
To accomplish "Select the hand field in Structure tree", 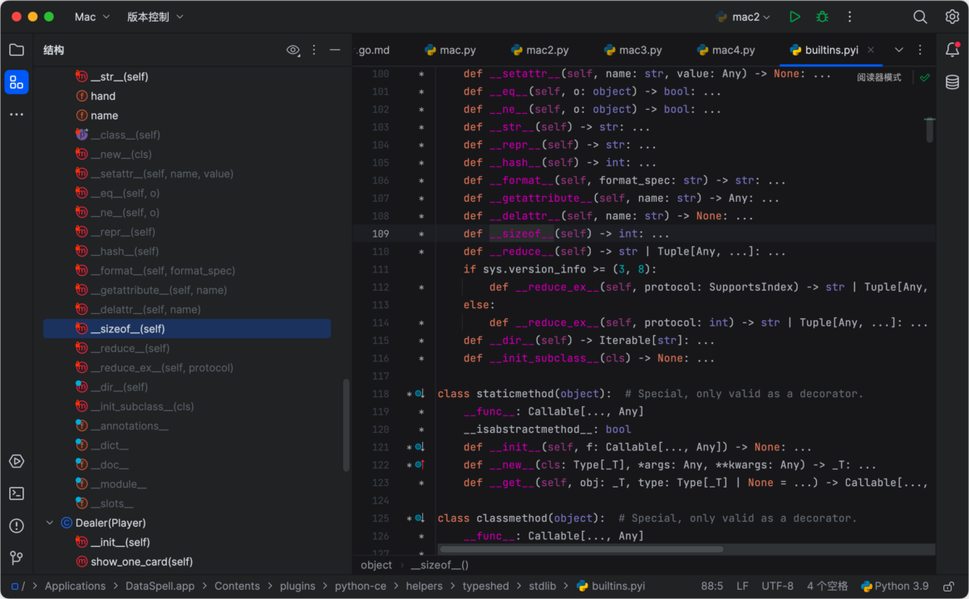I will coord(102,96).
